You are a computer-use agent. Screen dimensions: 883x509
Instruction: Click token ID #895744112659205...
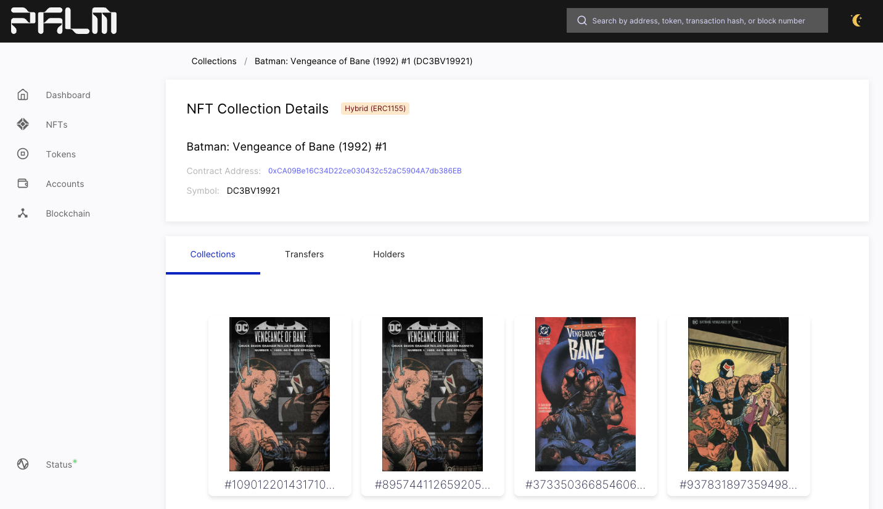(x=432, y=485)
